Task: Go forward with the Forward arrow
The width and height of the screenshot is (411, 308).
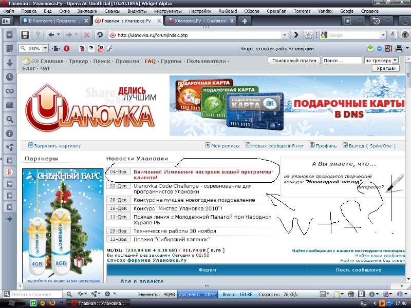Action: pyautogui.click(x=69, y=35)
